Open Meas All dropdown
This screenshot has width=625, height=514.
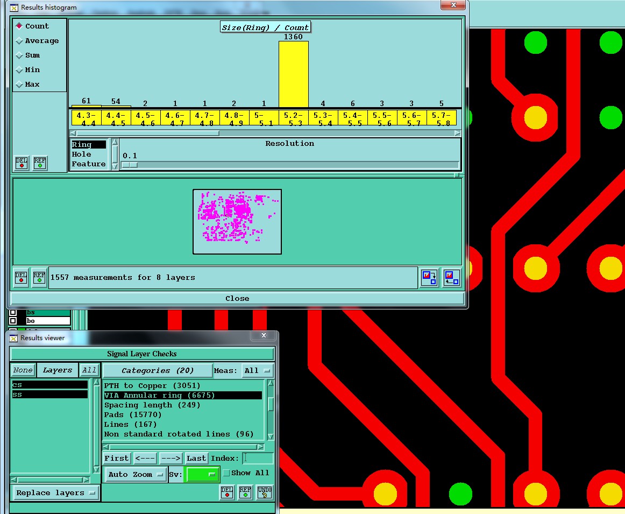click(x=257, y=370)
